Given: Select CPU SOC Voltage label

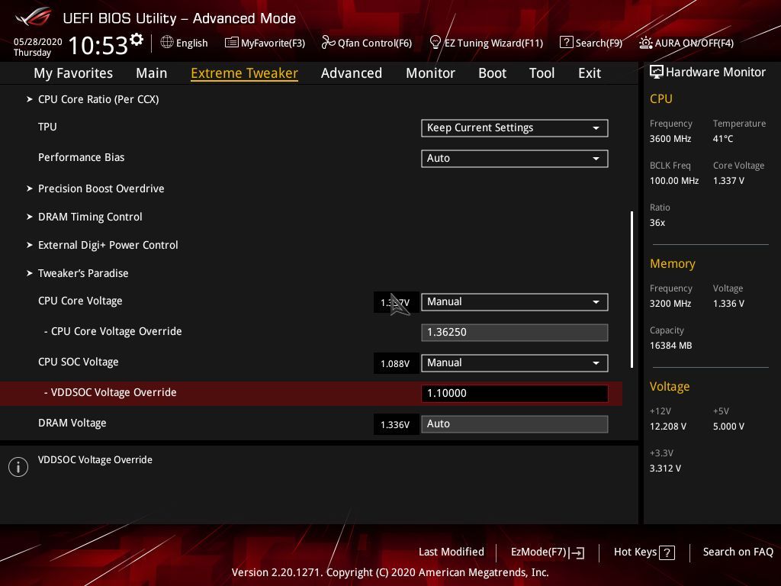Looking at the screenshot, I should 79,362.
